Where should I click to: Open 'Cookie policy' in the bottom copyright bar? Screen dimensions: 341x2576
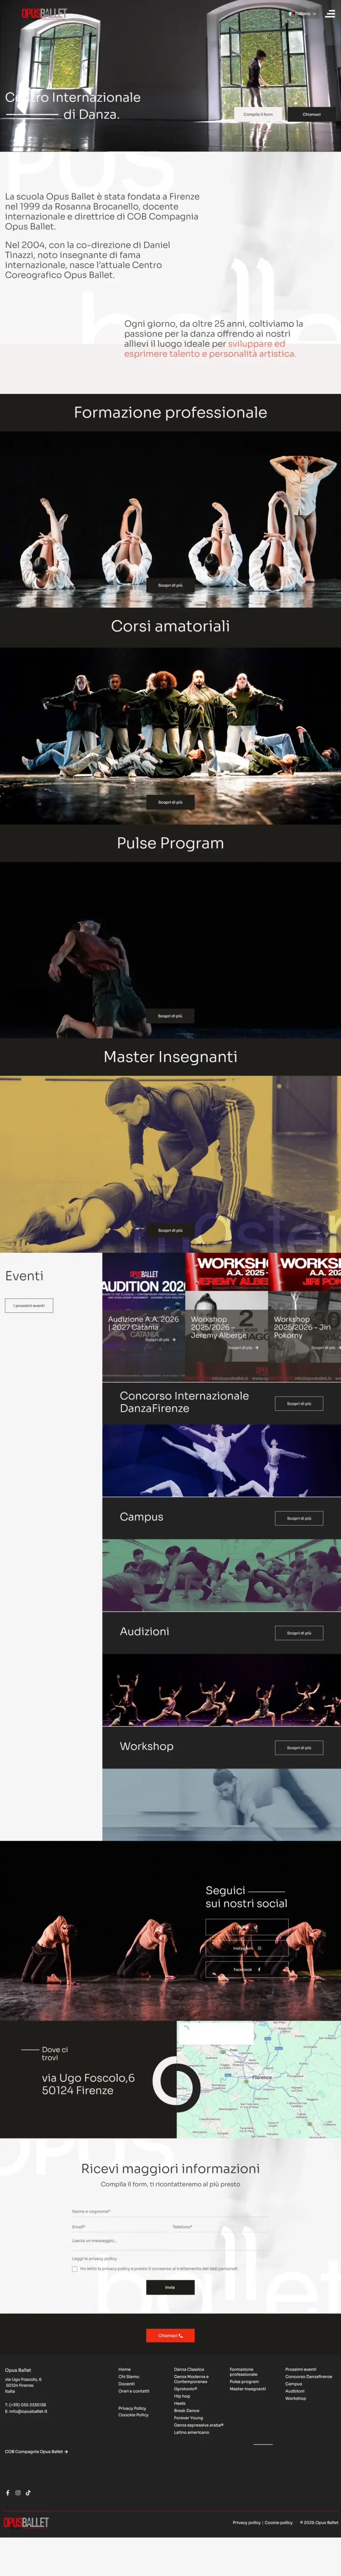tap(279, 2522)
